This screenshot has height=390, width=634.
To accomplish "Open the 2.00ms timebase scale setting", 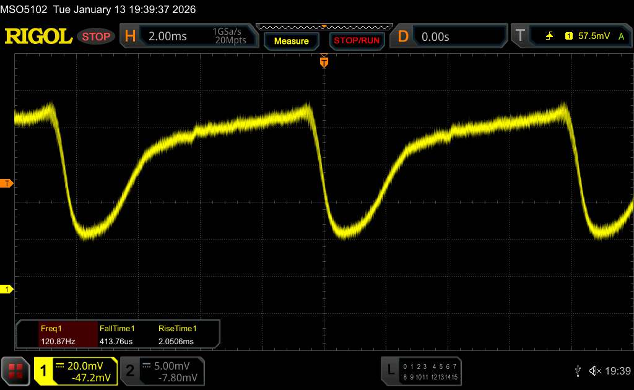I will click(168, 37).
